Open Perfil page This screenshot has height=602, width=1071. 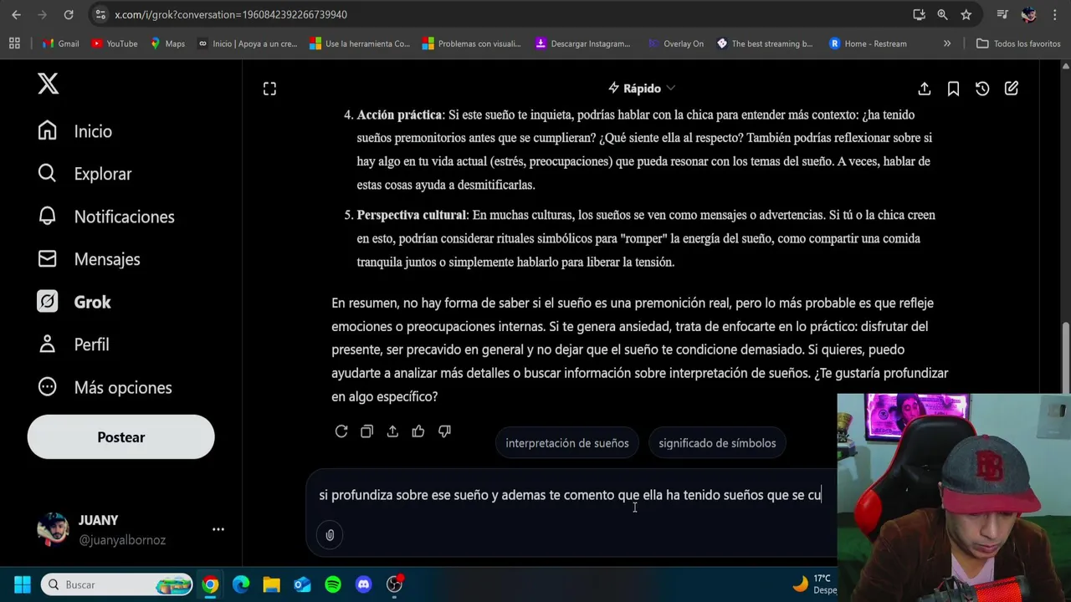point(74,344)
